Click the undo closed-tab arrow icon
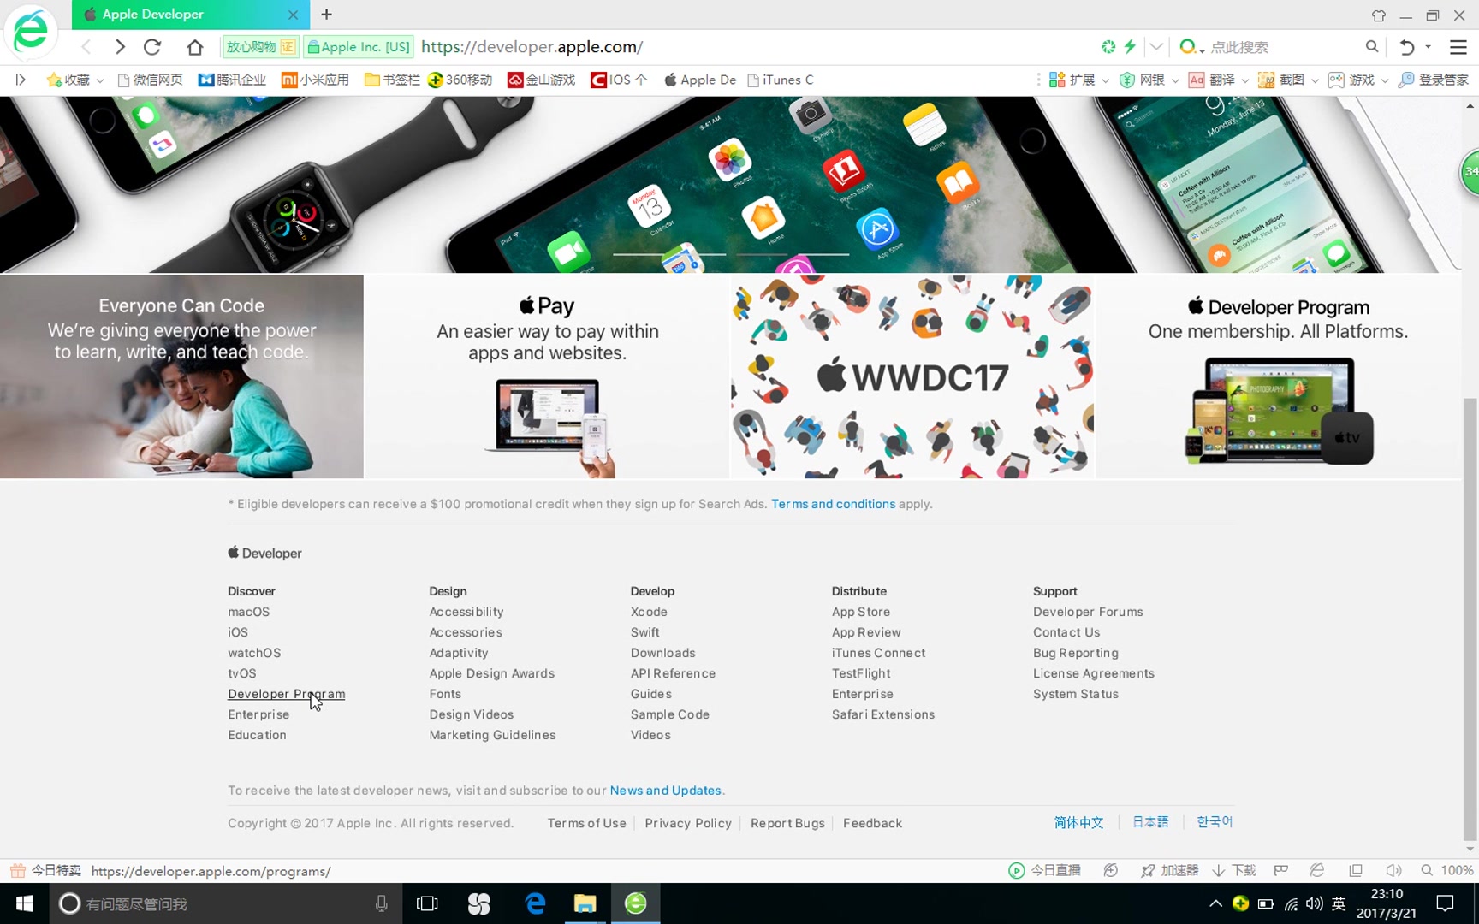This screenshot has width=1479, height=924. point(1406,47)
